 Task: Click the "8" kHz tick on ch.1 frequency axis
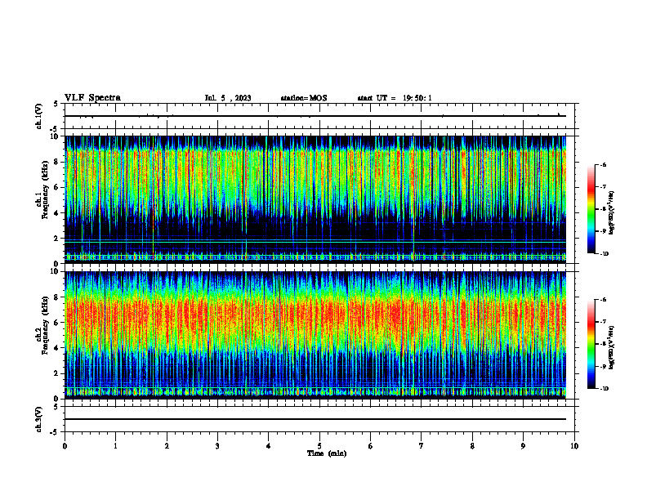tap(57, 162)
